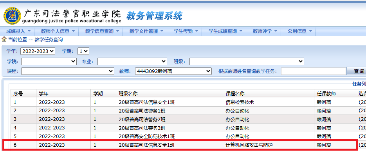
Task: Click row number 6 cell
Action: point(23,145)
